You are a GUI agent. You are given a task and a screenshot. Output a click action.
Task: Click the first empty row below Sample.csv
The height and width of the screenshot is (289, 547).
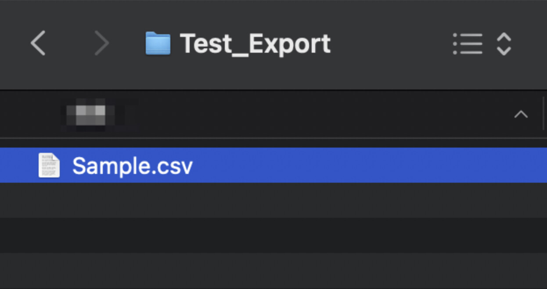coord(273,200)
